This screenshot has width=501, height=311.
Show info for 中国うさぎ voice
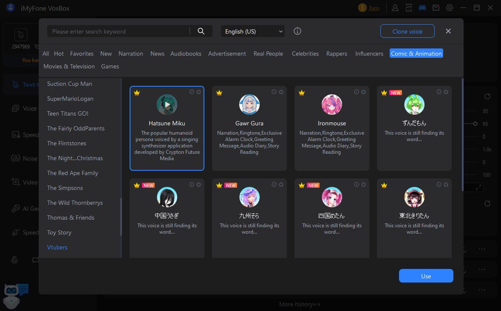pyautogui.click(x=192, y=184)
